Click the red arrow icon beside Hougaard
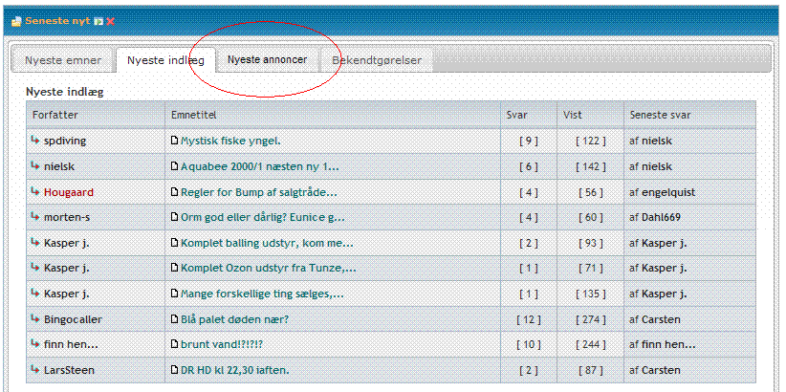The height and width of the screenshot is (392, 786). [x=34, y=192]
